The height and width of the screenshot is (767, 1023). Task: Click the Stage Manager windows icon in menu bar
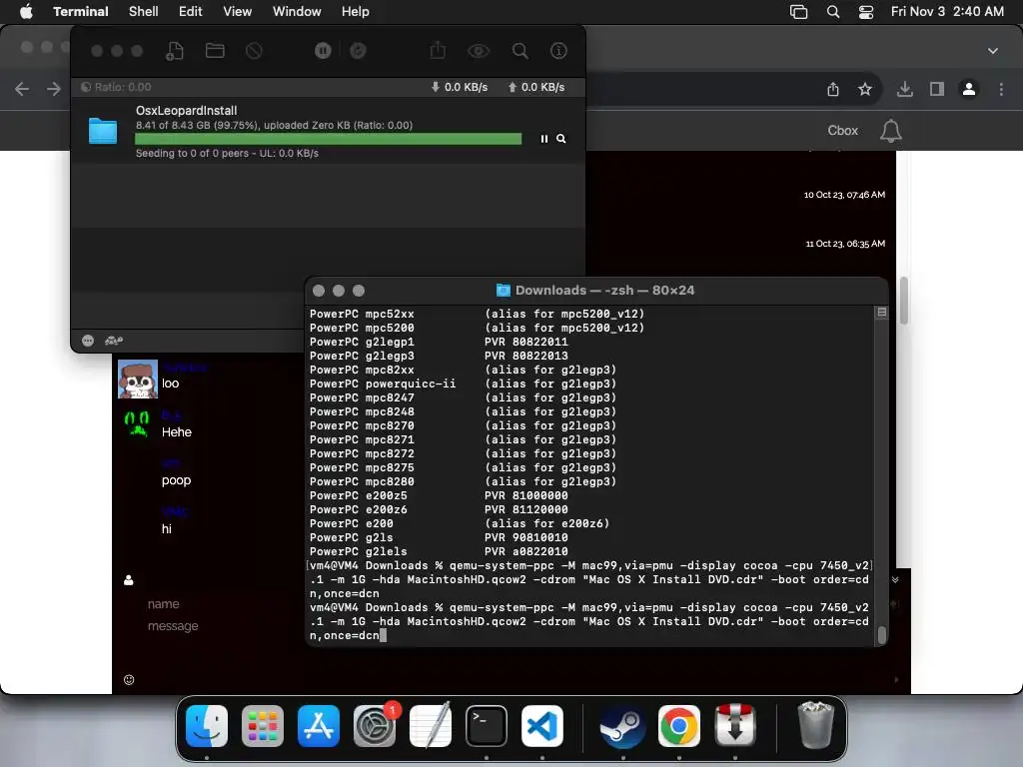(798, 12)
